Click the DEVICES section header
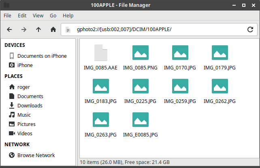 coord(15,45)
